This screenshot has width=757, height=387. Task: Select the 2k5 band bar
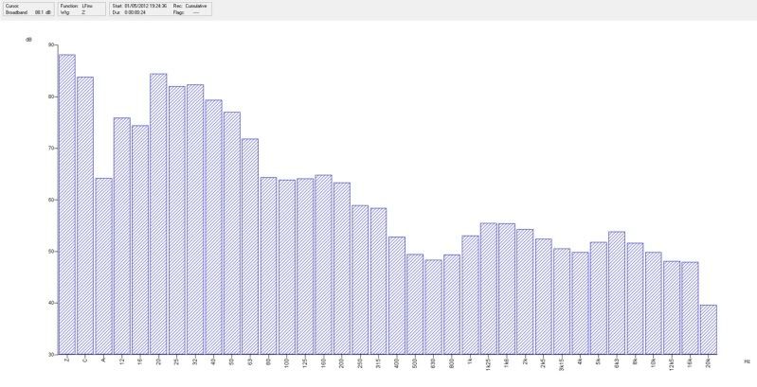544,296
